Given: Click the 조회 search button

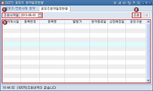Looking at the screenshot, I should pos(136,15).
